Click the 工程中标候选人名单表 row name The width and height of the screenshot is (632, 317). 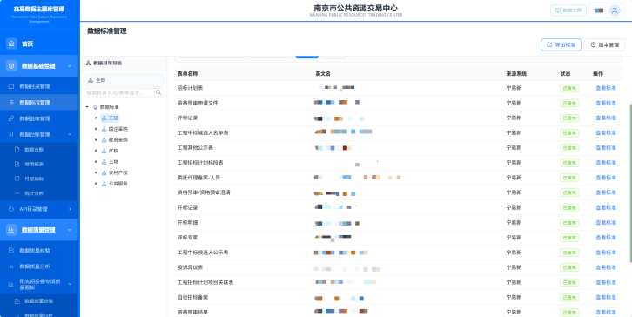click(203, 132)
